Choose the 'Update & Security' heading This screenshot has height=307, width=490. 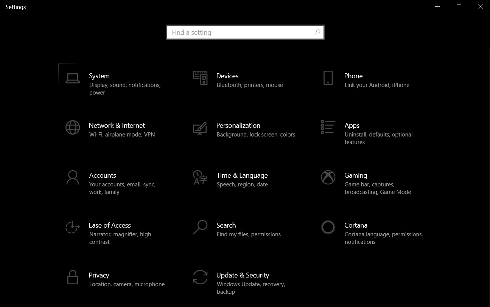(243, 275)
